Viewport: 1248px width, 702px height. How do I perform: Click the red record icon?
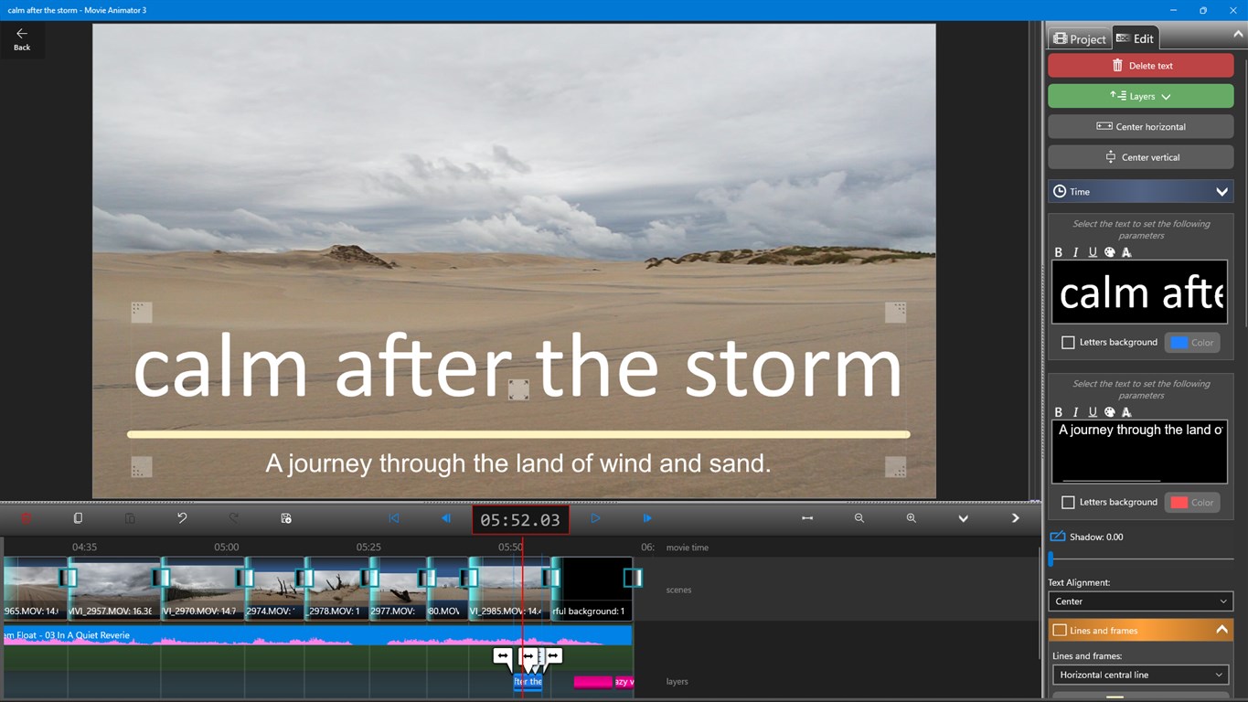(x=26, y=518)
